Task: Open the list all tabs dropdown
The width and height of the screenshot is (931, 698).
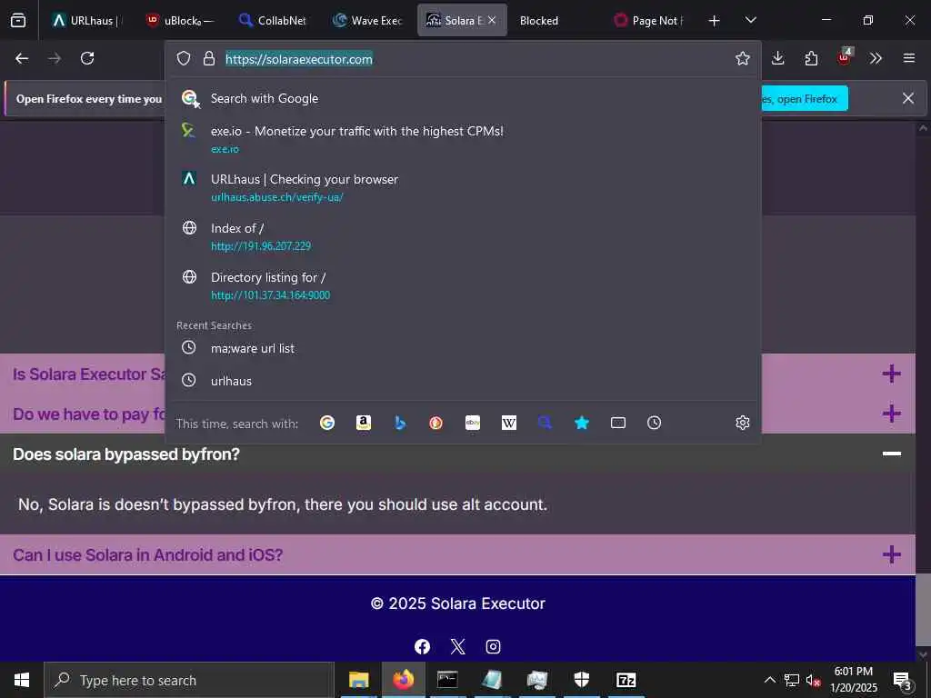Action: [750, 20]
